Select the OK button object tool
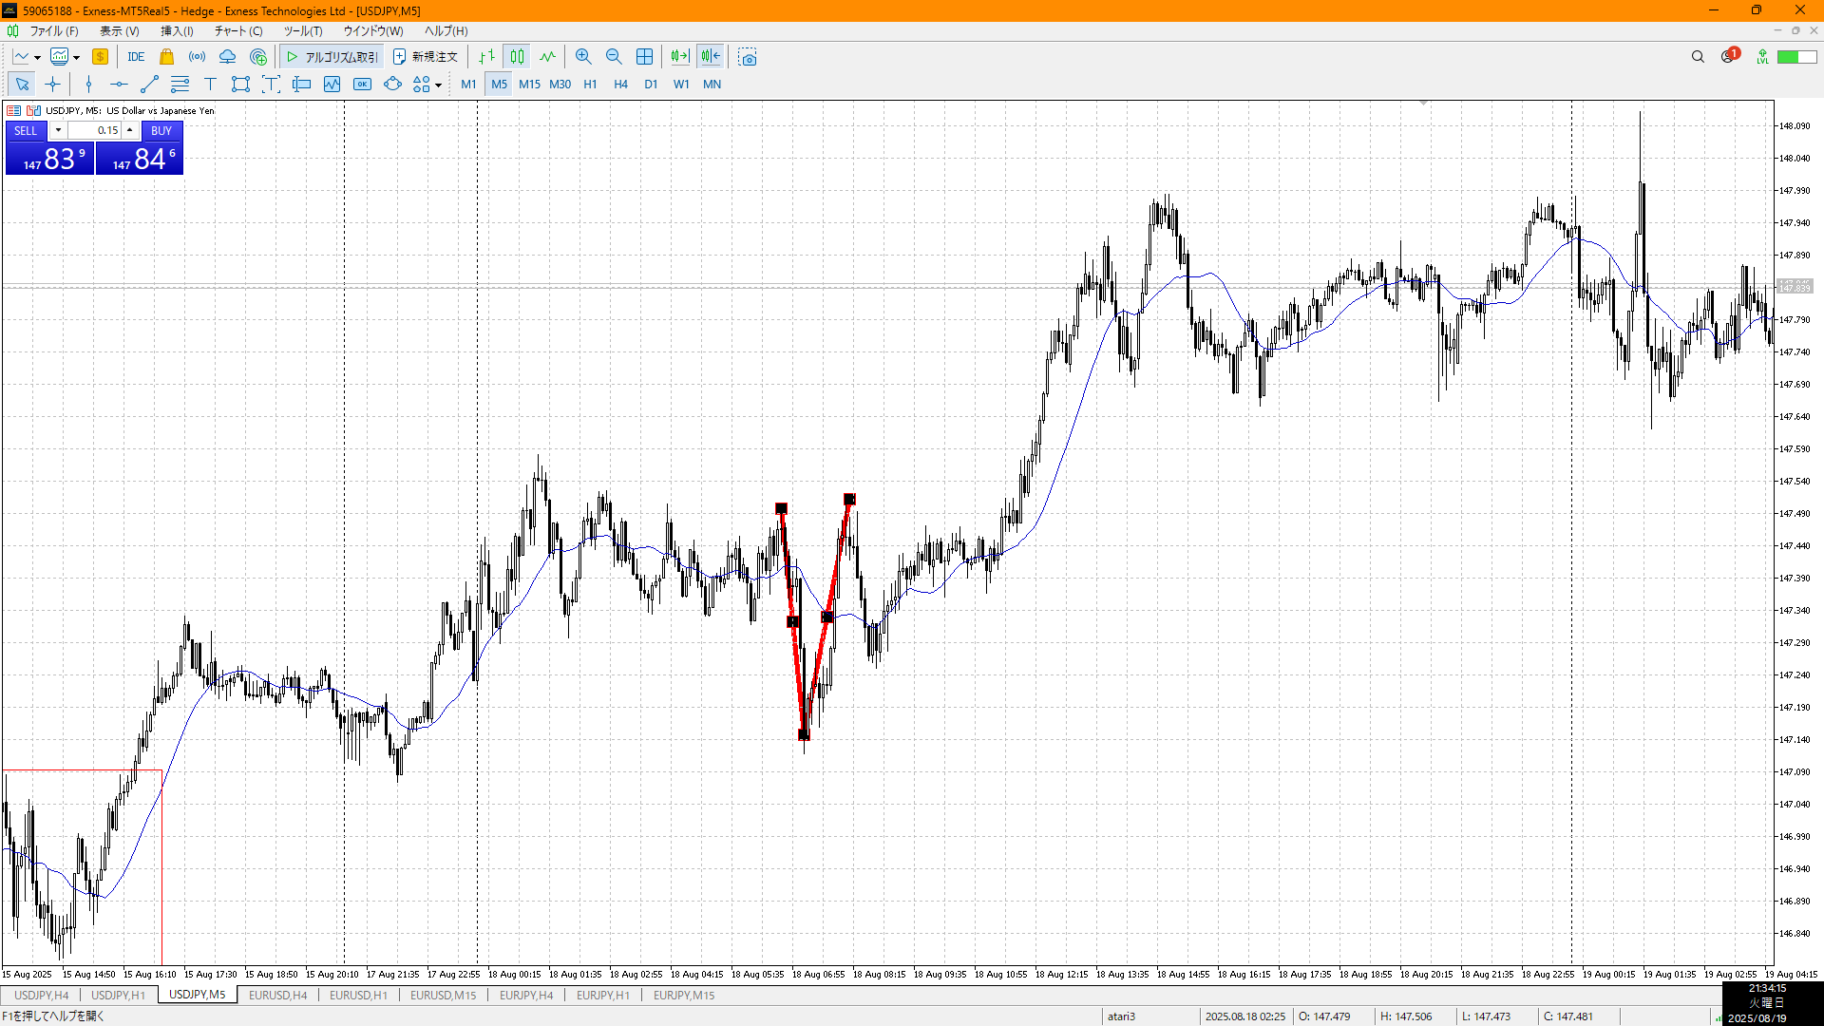The height and width of the screenshot is (1026, 1824). [x=362, y=85]
